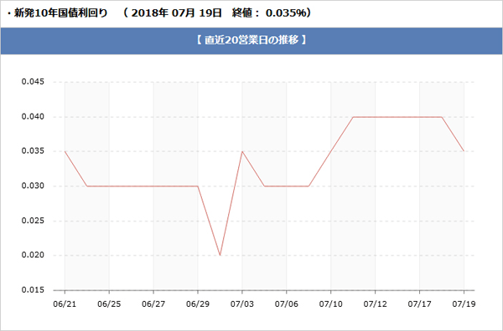This screenshot has width=503, height=331.
Task: Click the 06/21 x-axis date label
Action: click(65, 303)
